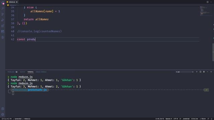
Task: Open the Extensions view icon
Action: (x=3, y=26)
